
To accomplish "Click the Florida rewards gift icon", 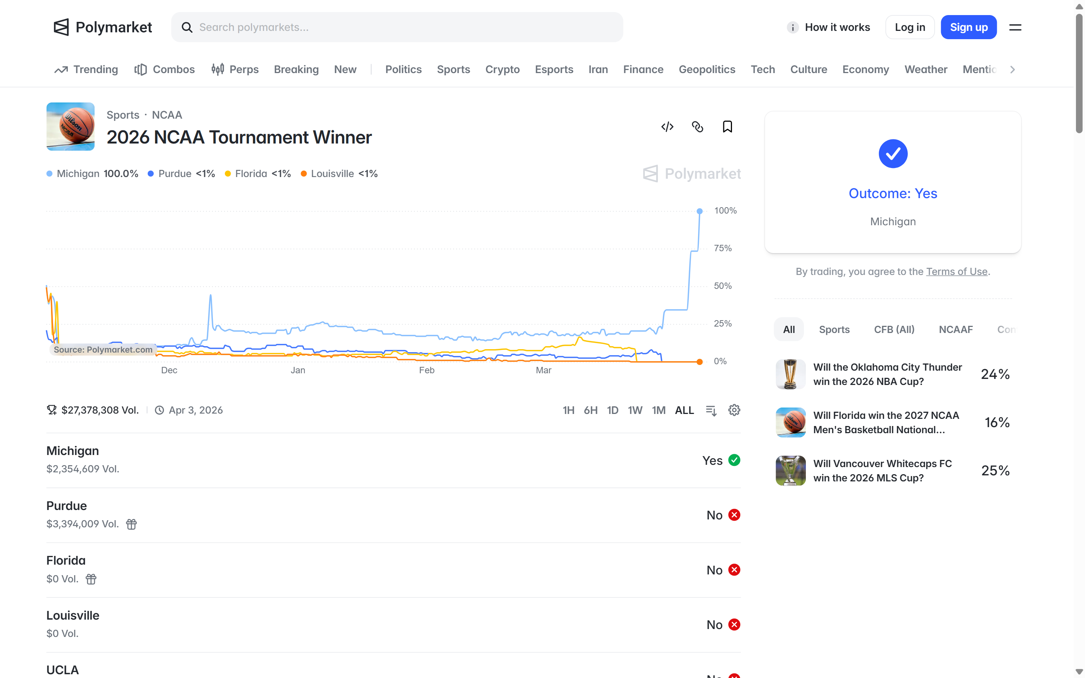I will tap(91, 579).
